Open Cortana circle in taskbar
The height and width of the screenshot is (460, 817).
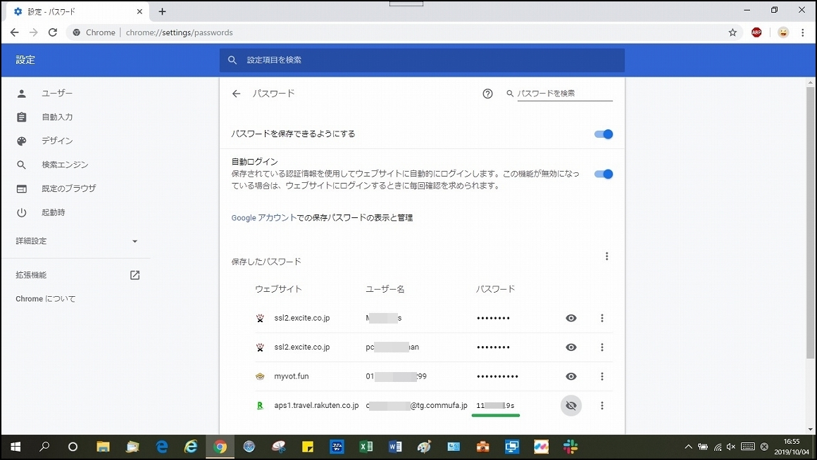[73, 447]
